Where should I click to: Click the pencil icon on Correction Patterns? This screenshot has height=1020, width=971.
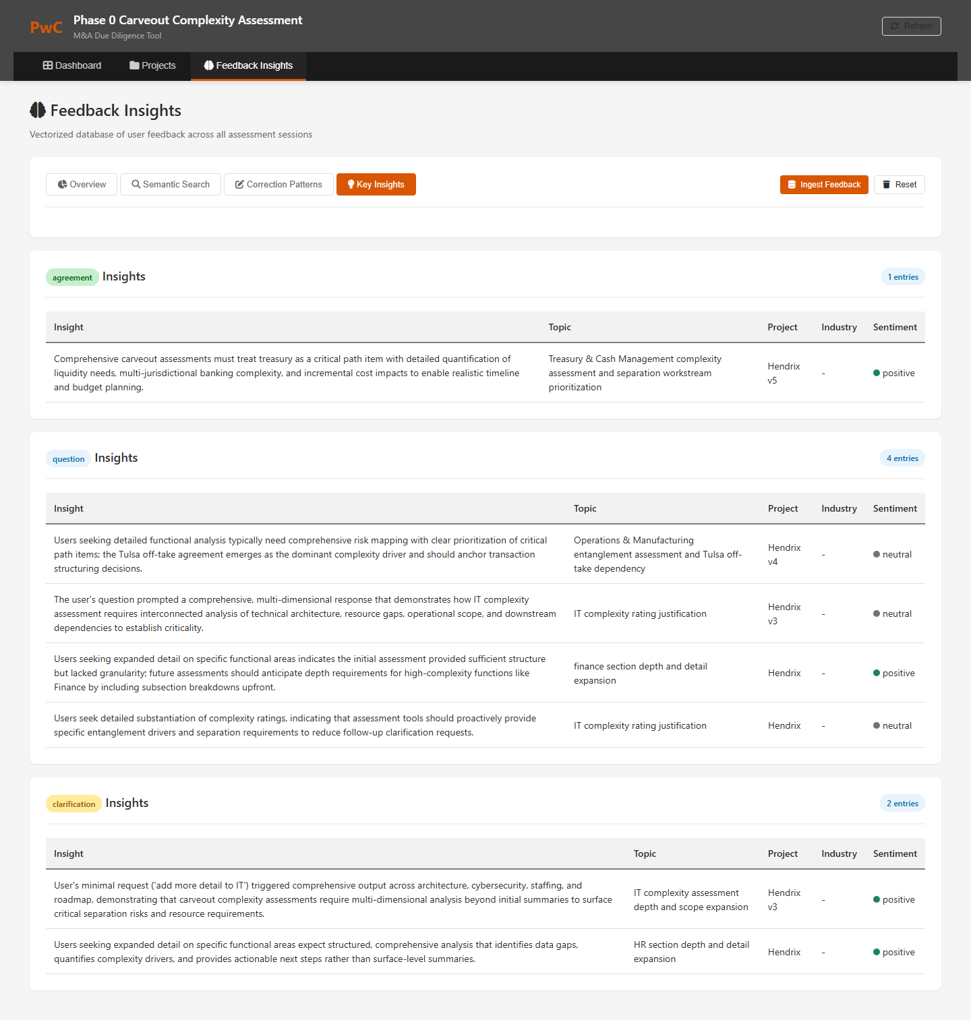pos(239,184)
